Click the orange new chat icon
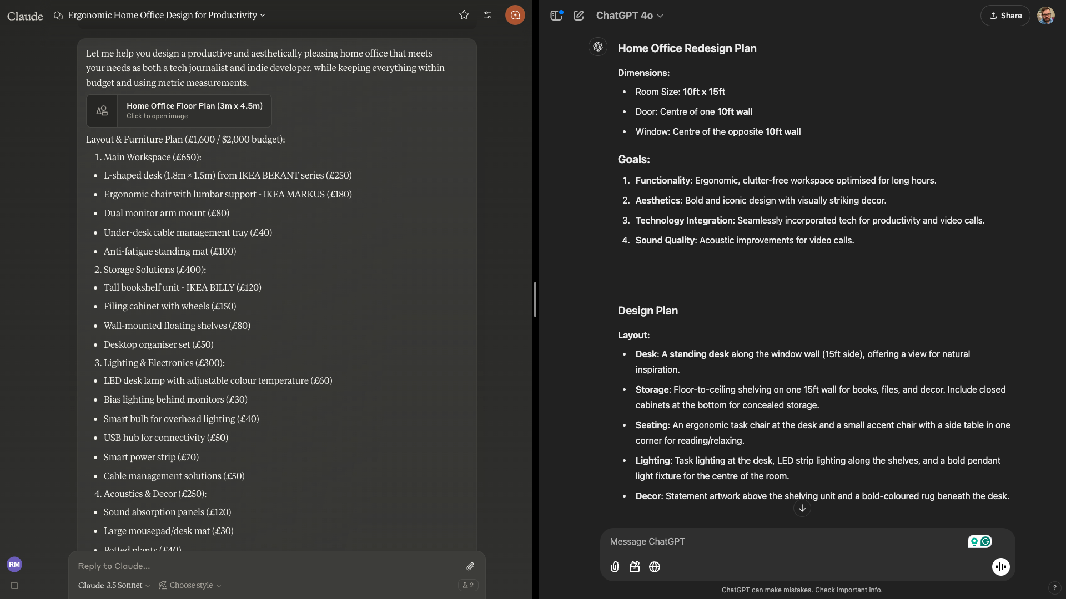The width and height of the screenshot is (1066, 599). pyautogui.click(x=515, y=15)
